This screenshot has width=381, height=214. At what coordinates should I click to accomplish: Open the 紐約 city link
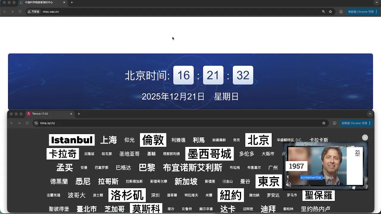click(231, 195)
